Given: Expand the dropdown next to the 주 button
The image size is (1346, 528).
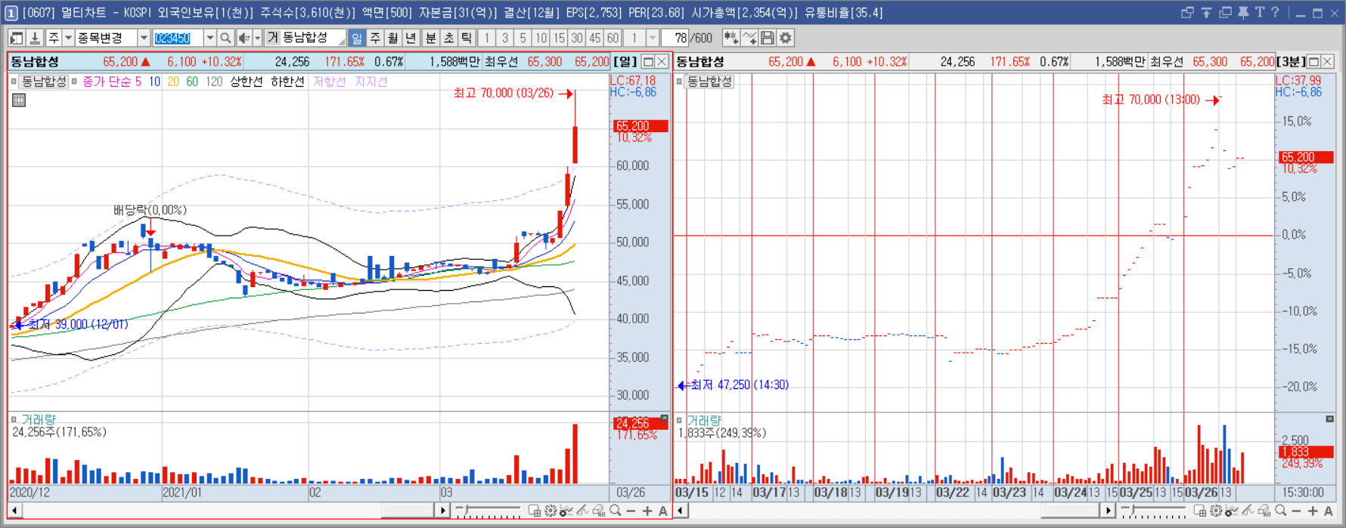Looking at the screenshot, I should click(68, 38).
